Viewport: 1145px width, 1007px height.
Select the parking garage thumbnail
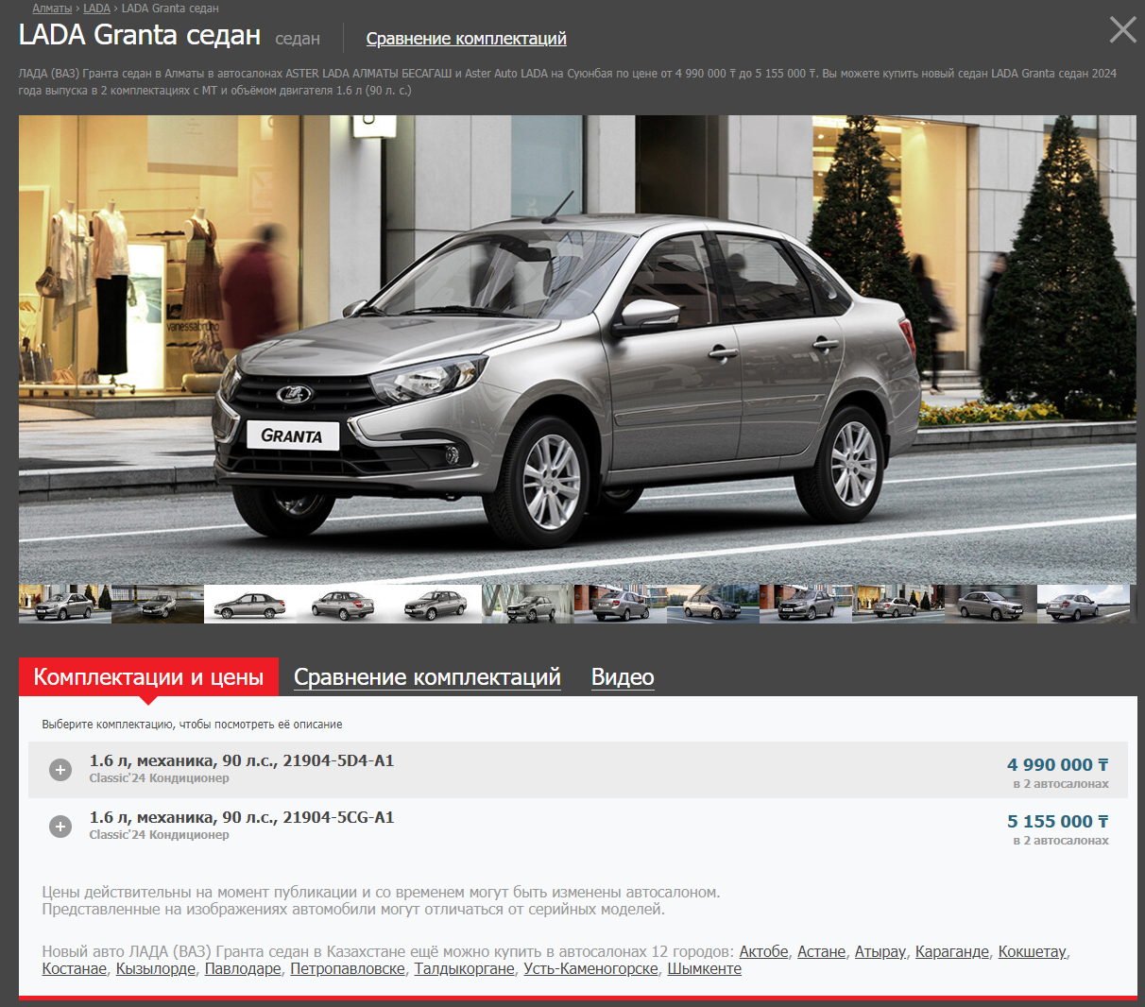tap(158, 604)
